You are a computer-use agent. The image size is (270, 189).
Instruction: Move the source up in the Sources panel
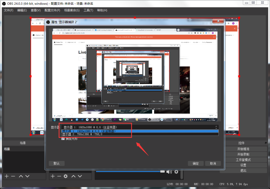click(x=73, y=176)
